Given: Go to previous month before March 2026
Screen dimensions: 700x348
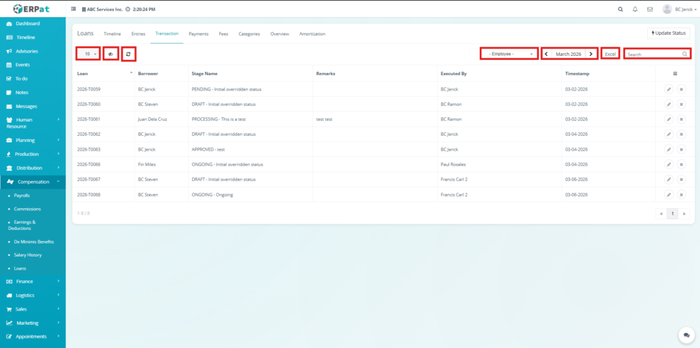Looking at the screenshot, I should tap(546, 53).
